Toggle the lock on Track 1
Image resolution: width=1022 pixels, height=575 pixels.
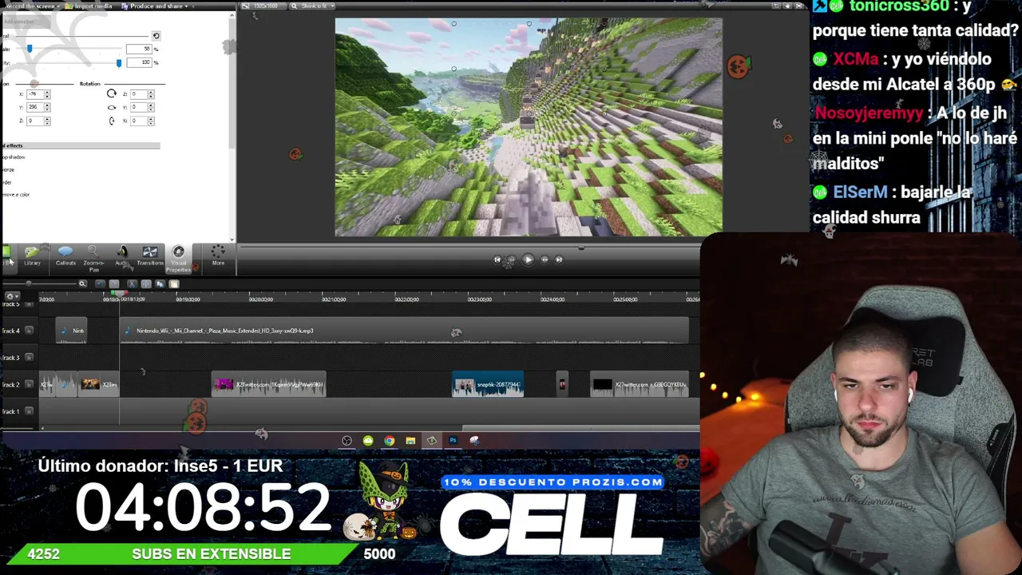(x=30, y=411)
